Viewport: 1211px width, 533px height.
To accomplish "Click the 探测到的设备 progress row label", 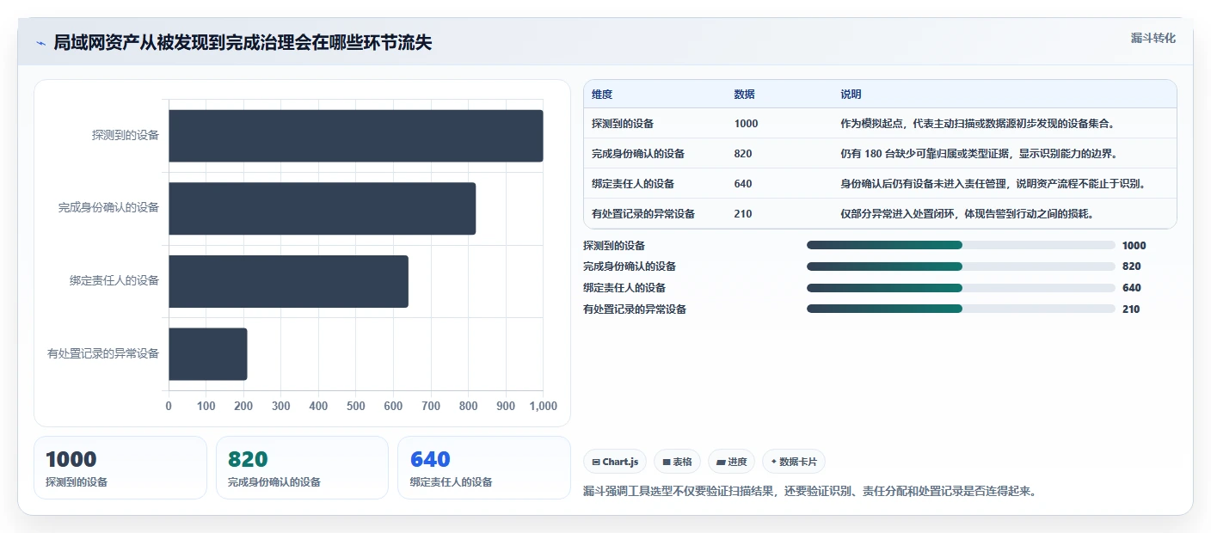I will [614, 245].
